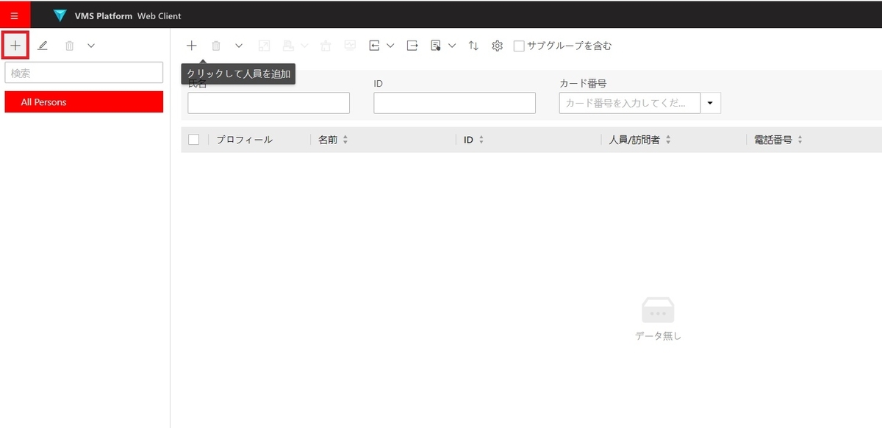The width and height of the screenshot is (882, 428).
Task: Select the import persons icon
Action: tap(375, 45)
